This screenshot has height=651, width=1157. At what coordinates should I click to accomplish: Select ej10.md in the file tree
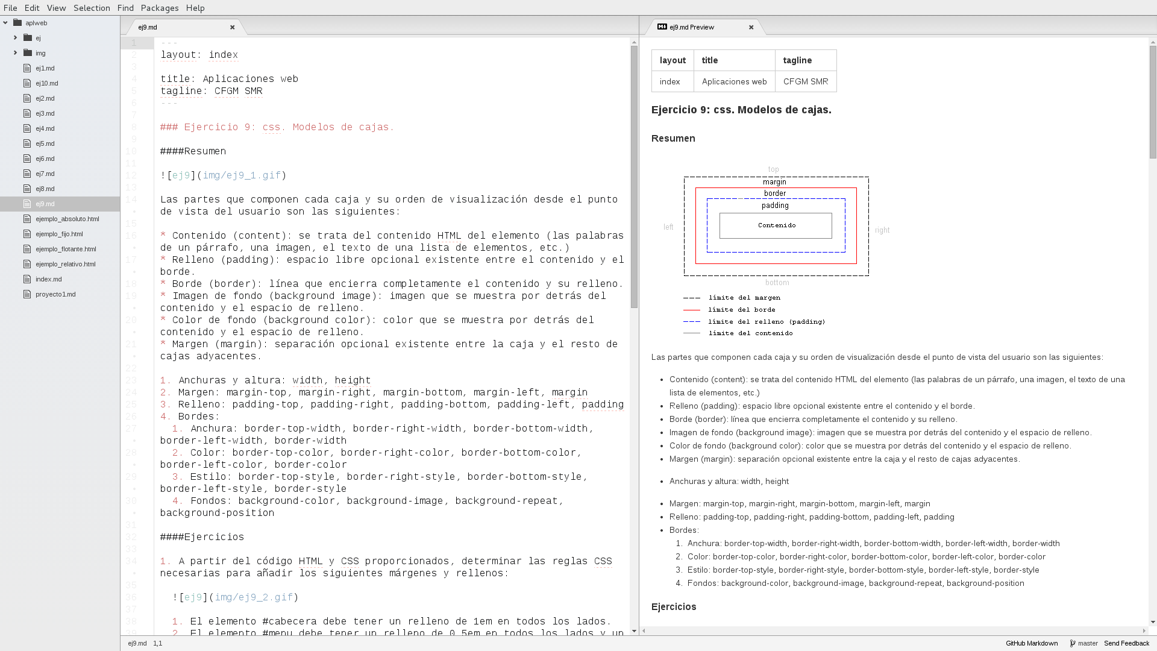point(46,83)
